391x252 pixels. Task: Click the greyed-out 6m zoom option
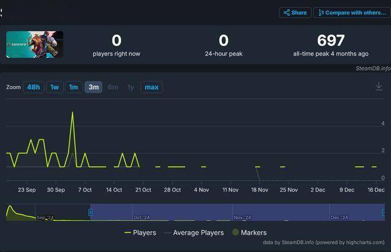pos(113,87)
